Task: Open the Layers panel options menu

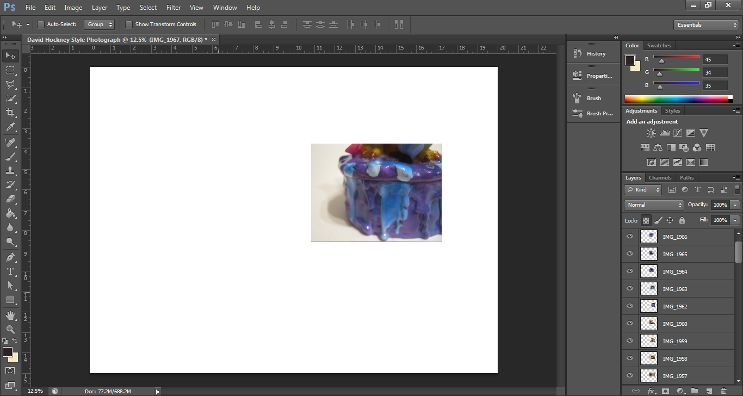Action: (736, 178)
